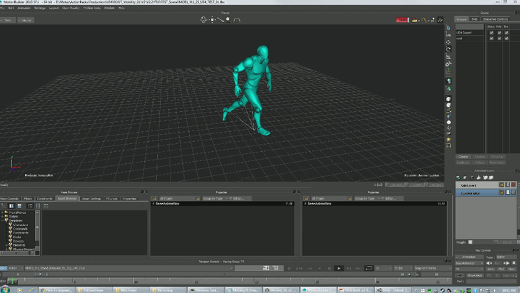520x293 pixels.
Task: Click the pan camera icon above viewer
Action: tap(212, 19)
